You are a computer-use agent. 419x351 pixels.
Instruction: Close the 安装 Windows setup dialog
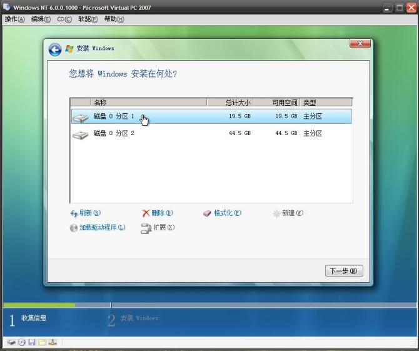(360, 44)
